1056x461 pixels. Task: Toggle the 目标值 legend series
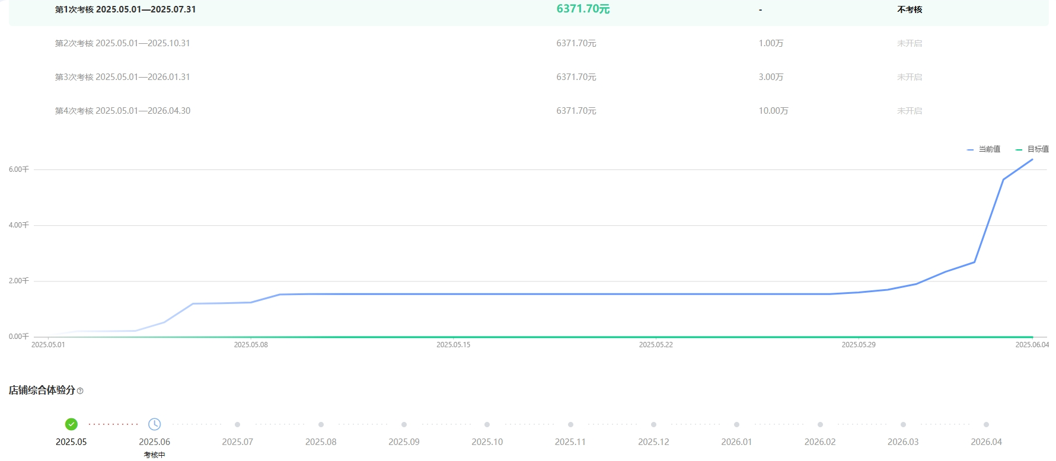tap(1032, 149)
